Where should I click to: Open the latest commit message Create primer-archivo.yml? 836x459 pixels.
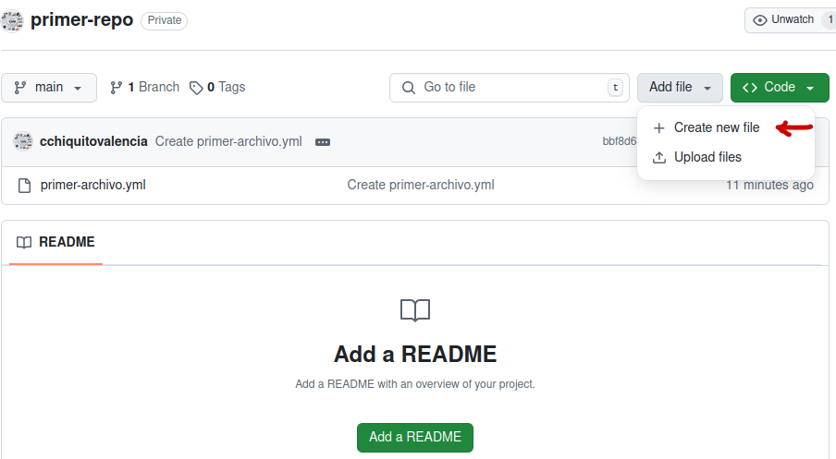[228, 141]
